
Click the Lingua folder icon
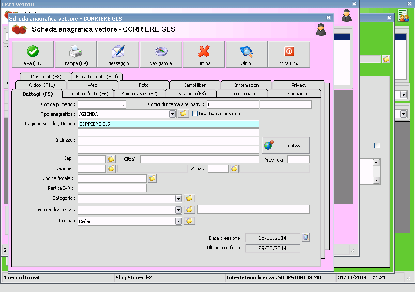click(x=189, y=221)
